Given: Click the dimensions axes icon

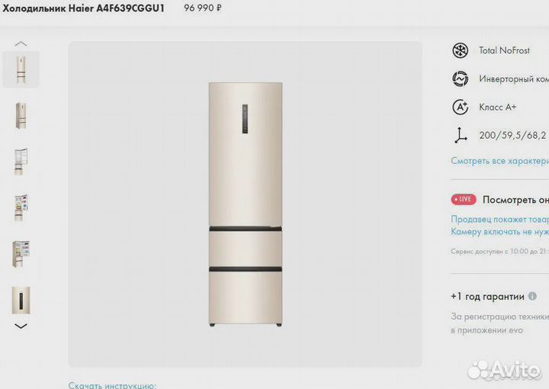Looking at the screenshot, I should point(460,136).
